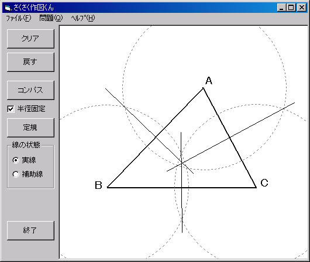This screenshot has width=310, height=262.
Task: Select the 補助線 radio button
Action: coord(16,174)
